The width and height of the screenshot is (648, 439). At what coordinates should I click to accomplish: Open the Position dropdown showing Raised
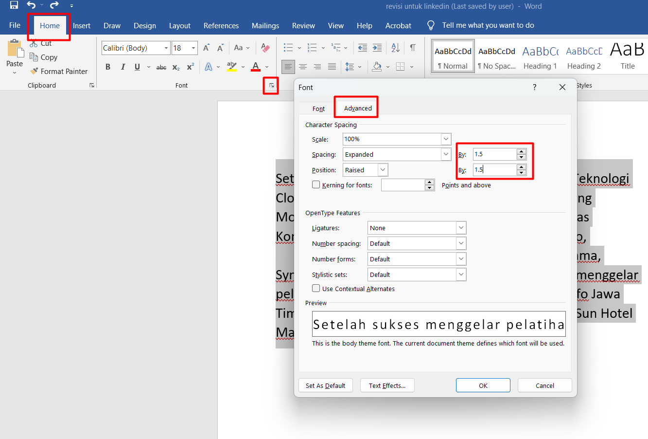pyautogui.click(x=383, y=170)
